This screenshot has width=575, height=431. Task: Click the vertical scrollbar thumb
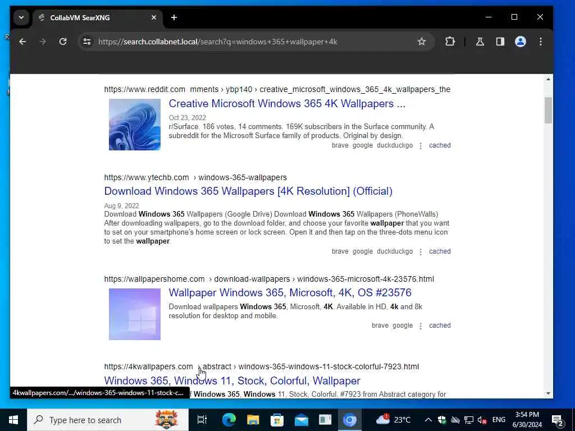click(x=548, y=110)
